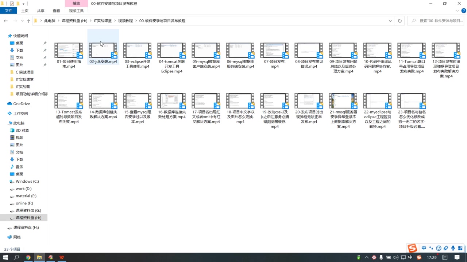Open the 文件 menu tab
Viewport: 467px width, 262px height.
8,11
